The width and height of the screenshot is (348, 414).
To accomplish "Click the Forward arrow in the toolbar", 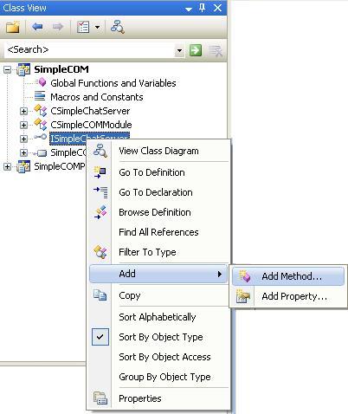I will tap(58, 27).
